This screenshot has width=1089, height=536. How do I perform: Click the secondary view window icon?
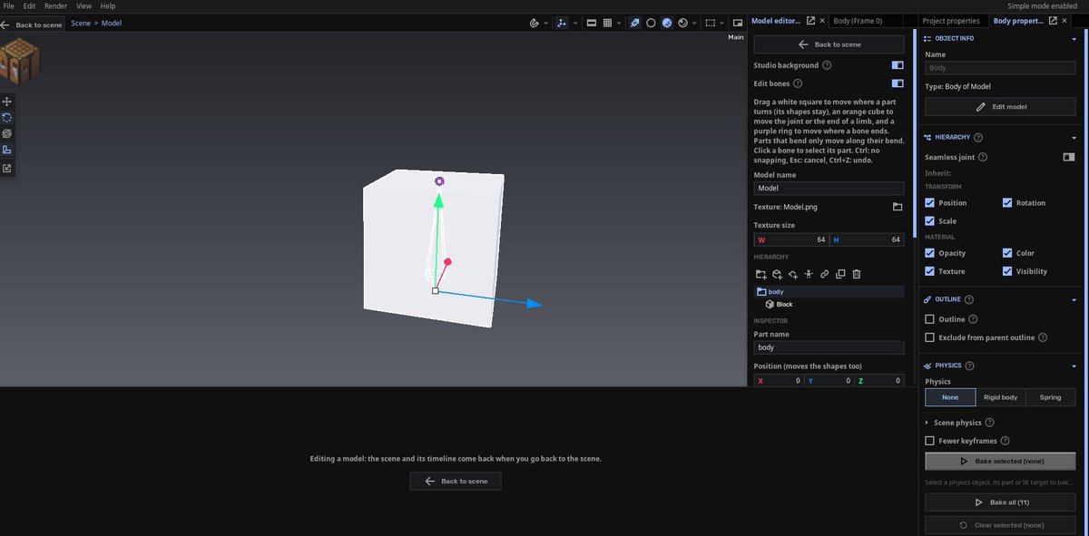click(x=736, y=23)
